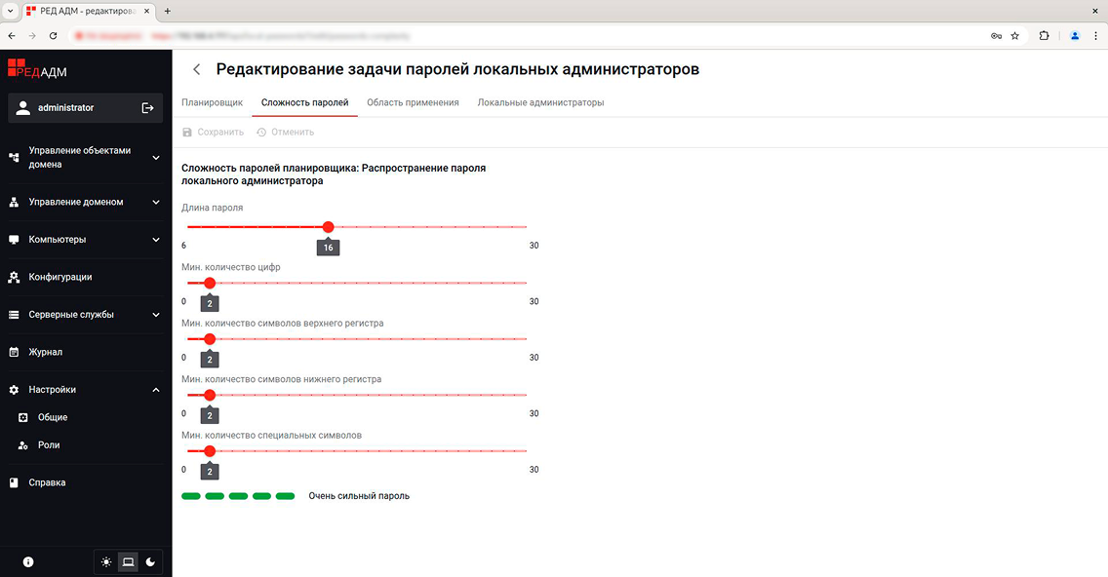The image size is (1108, 577).
Task: Click the Управление доменом sidebar icon
Action: [14, 202]
